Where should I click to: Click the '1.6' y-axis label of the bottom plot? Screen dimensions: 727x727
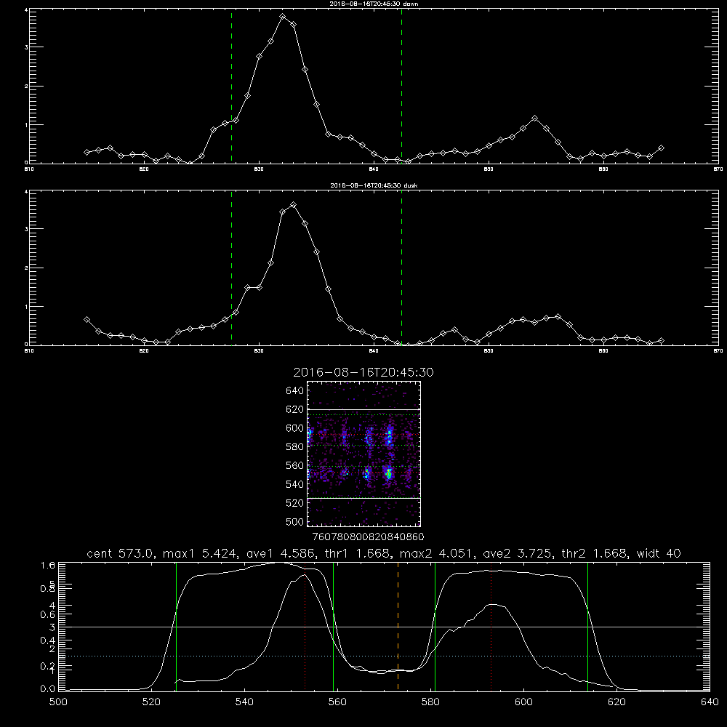tap(48, 565)
